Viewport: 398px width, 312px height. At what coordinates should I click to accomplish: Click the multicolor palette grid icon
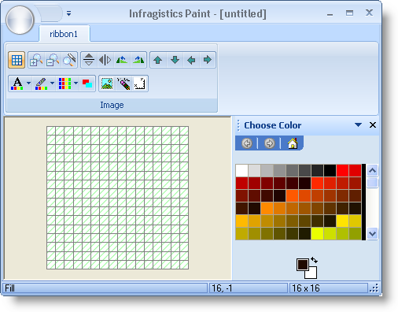point(64,84)
